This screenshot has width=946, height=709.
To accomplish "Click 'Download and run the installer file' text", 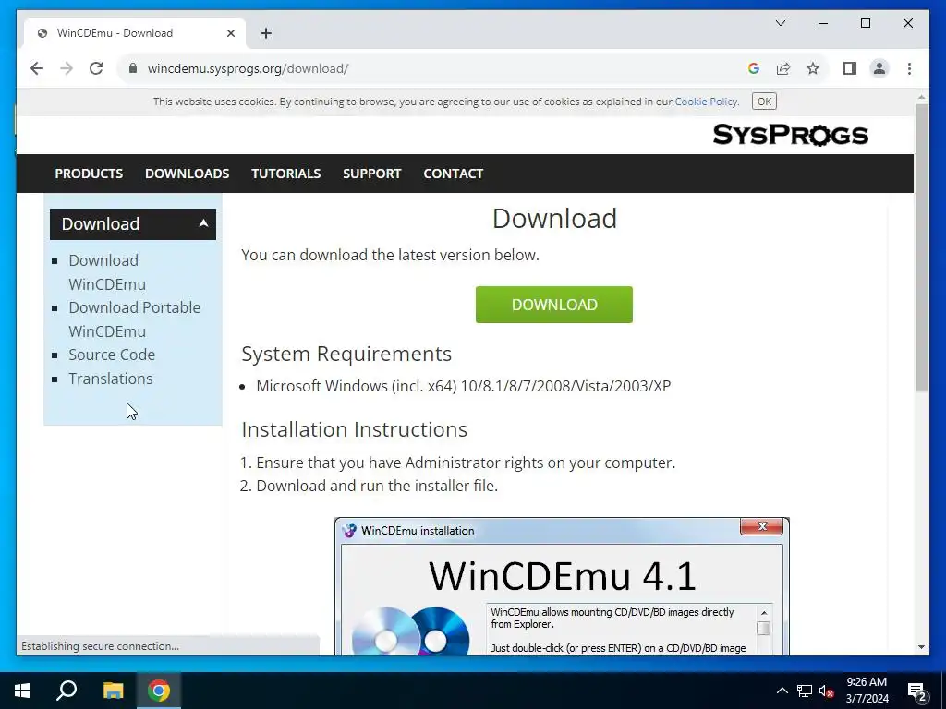I will (377, 486).
